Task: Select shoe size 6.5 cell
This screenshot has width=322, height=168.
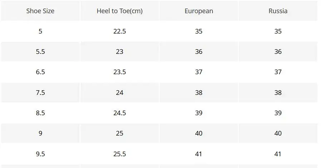Action: tap(40, 72)
